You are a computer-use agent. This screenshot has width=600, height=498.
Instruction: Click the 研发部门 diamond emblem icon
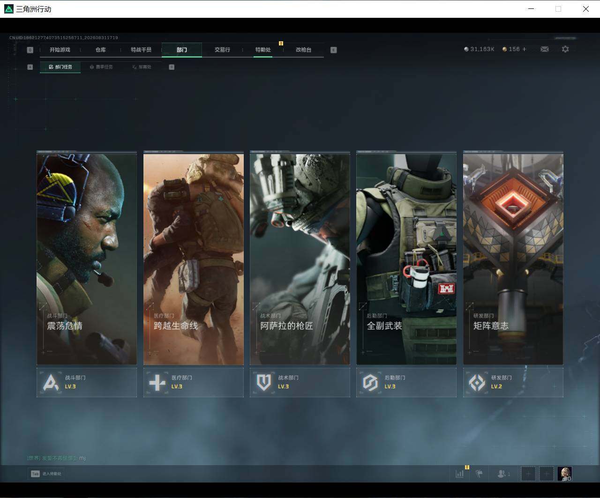coord(477,383)
